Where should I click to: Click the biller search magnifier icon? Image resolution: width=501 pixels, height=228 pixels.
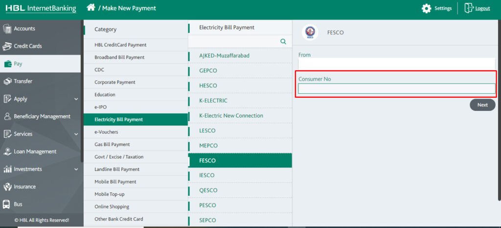click(x=283, y=41)
